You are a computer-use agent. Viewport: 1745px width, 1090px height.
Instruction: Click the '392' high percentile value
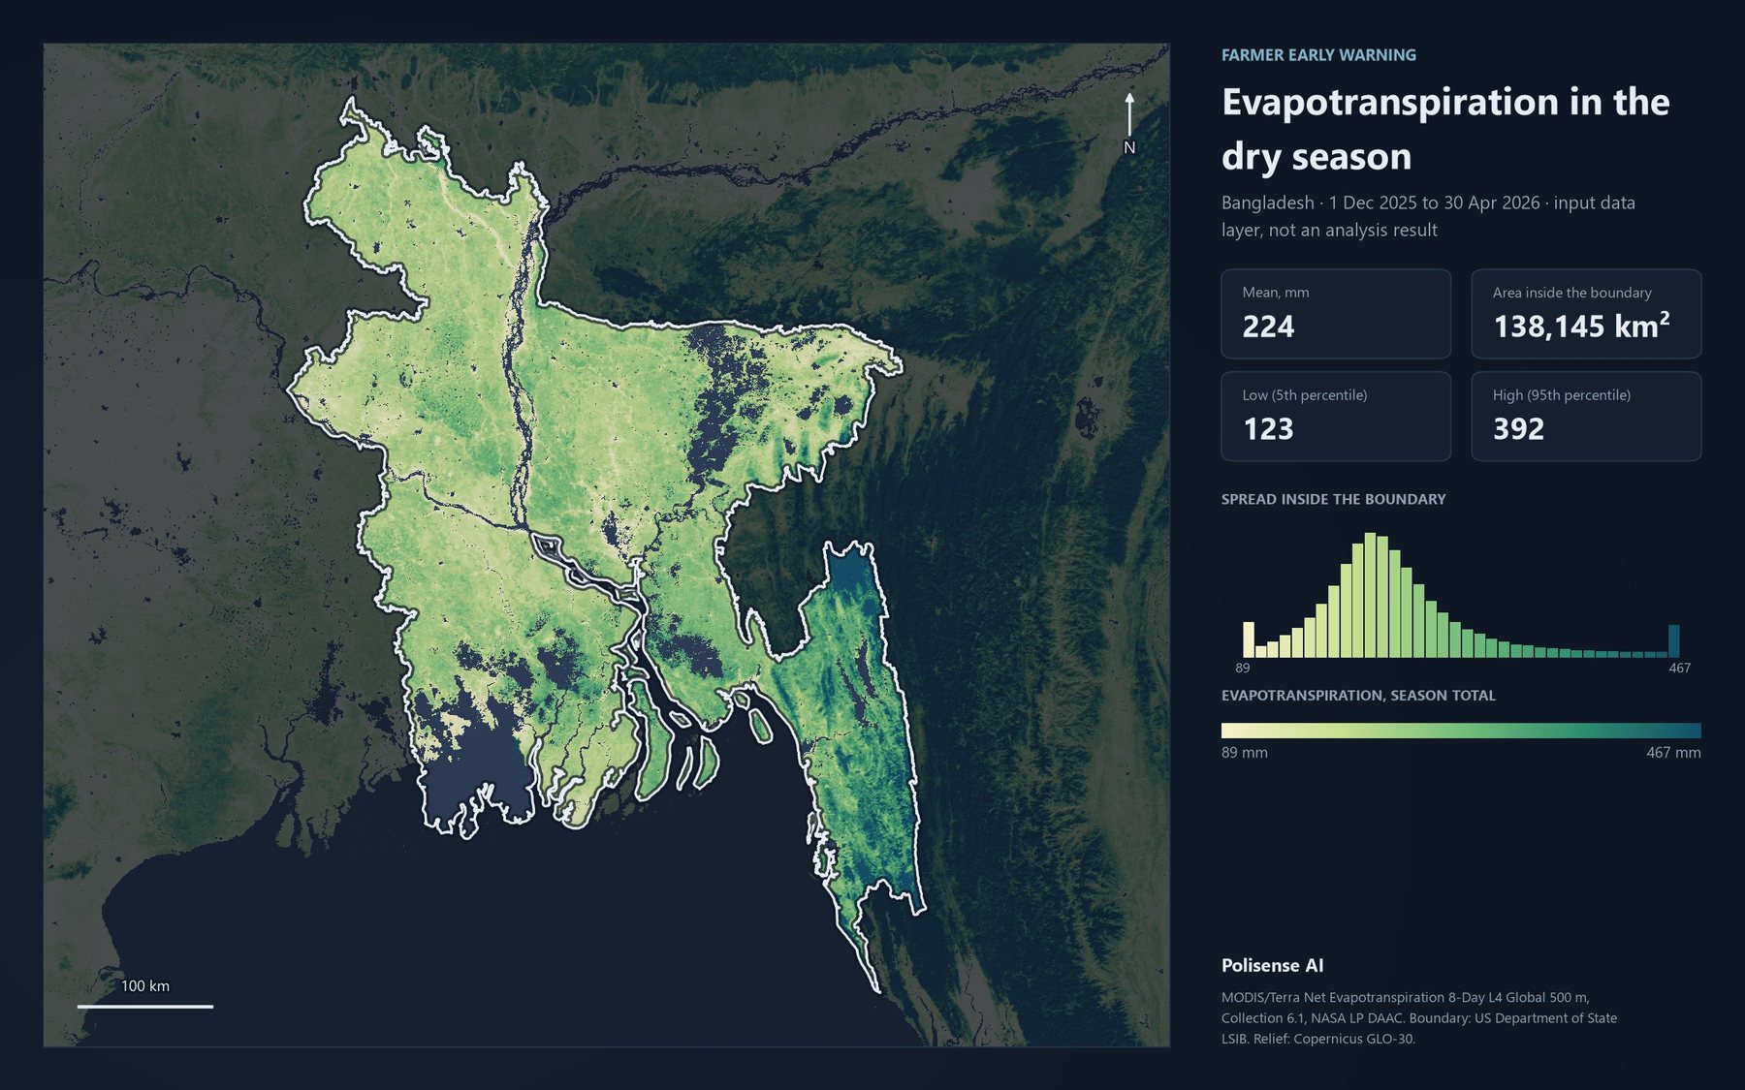point(1518,429)
